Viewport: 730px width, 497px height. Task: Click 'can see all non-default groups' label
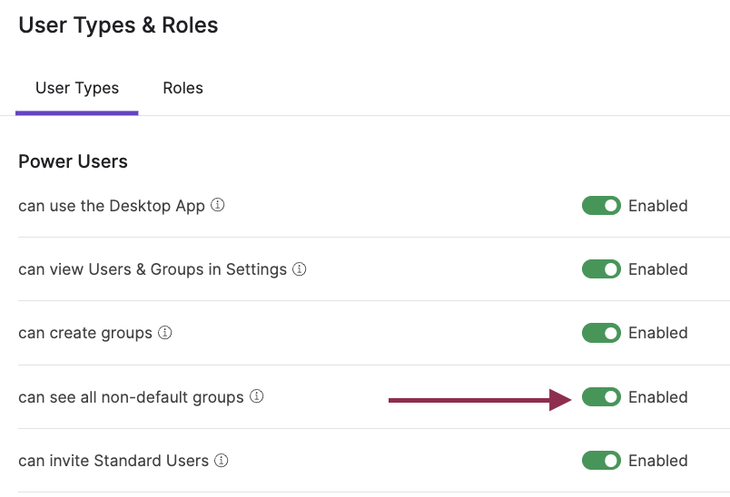coord(131,397)
